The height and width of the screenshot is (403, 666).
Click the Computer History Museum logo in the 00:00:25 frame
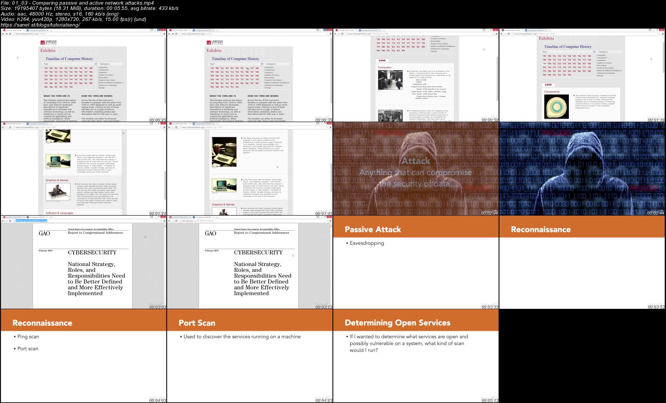pos(49,43)
